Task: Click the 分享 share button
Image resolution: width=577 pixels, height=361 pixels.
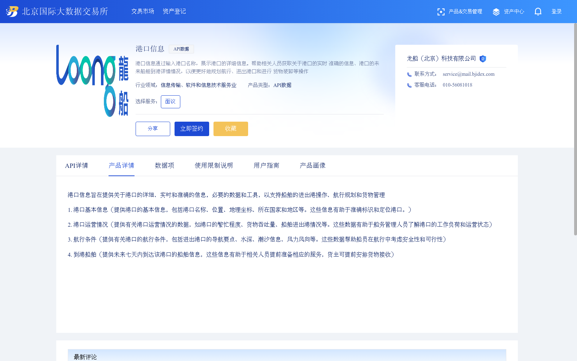Action: pos(153,129)
